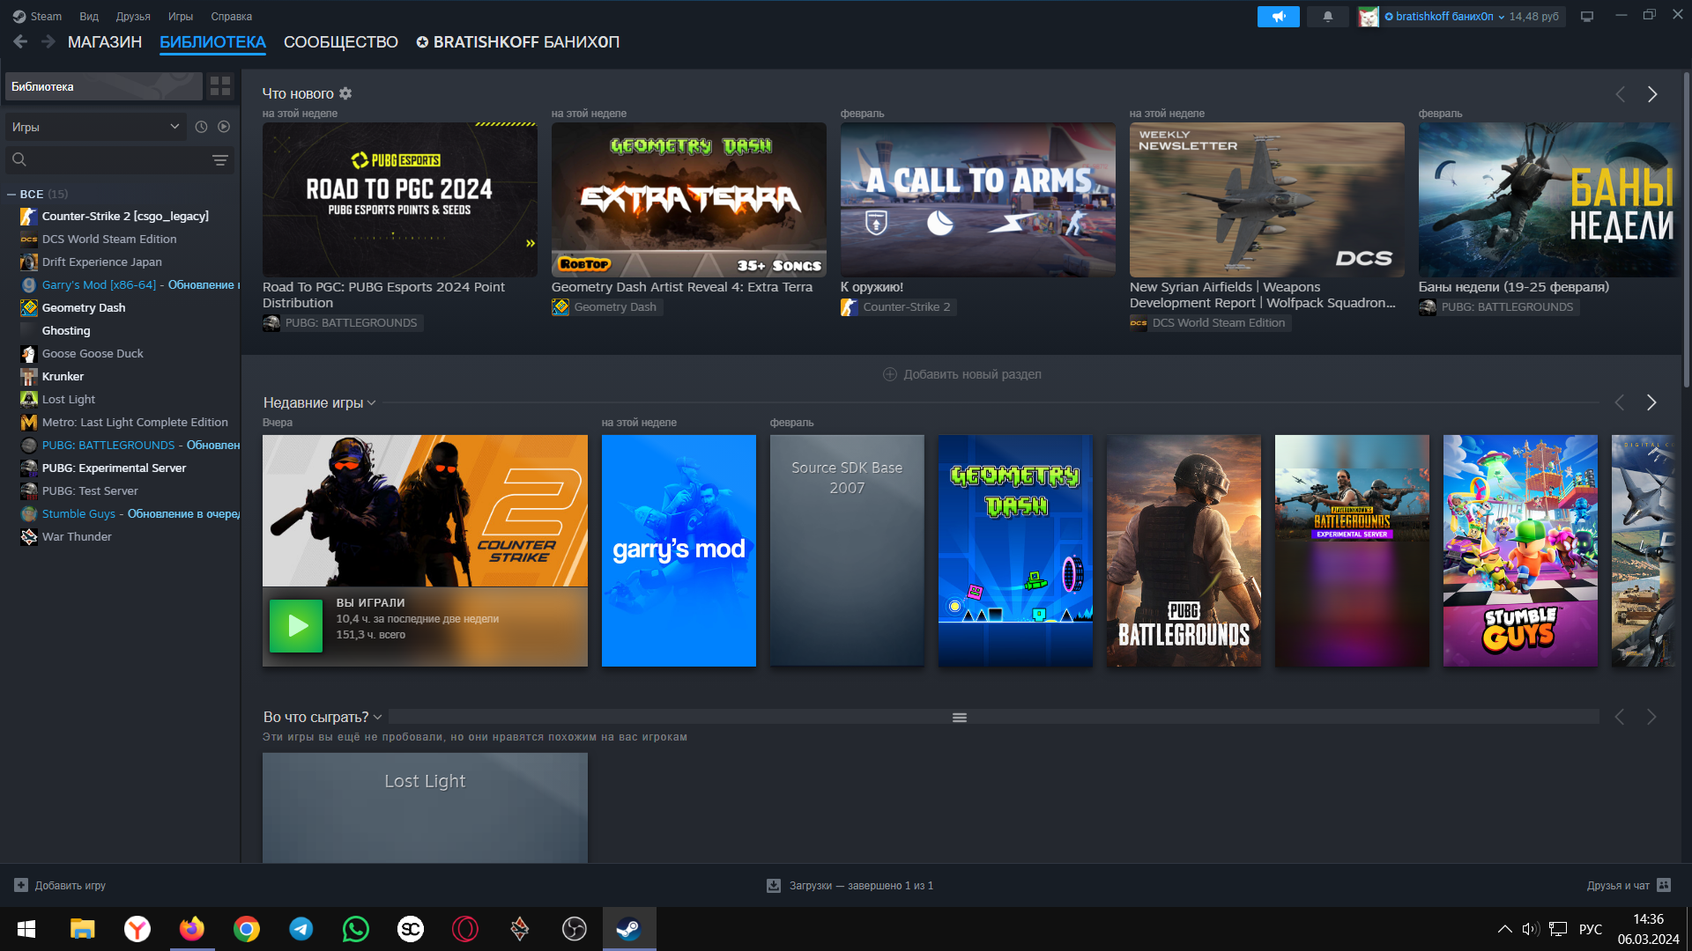Open Counter-Strike 2 tag under К оружию
The image size is (1692, 951).
tap(899, 307)
